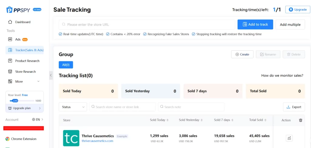Image resolution: width=311 pixels, height=148 pixels.
Task: Click the Ads icon in sidebar
Action: (x=10, y=39)
